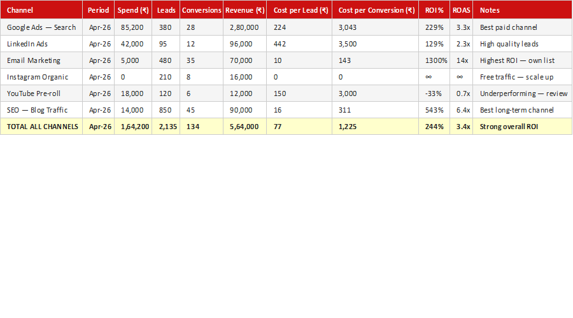Viewport: 573px width, 318px height.
Task: Click YouTube ROI value -33%
Action: pyautogui.click(x=434, y=93)
